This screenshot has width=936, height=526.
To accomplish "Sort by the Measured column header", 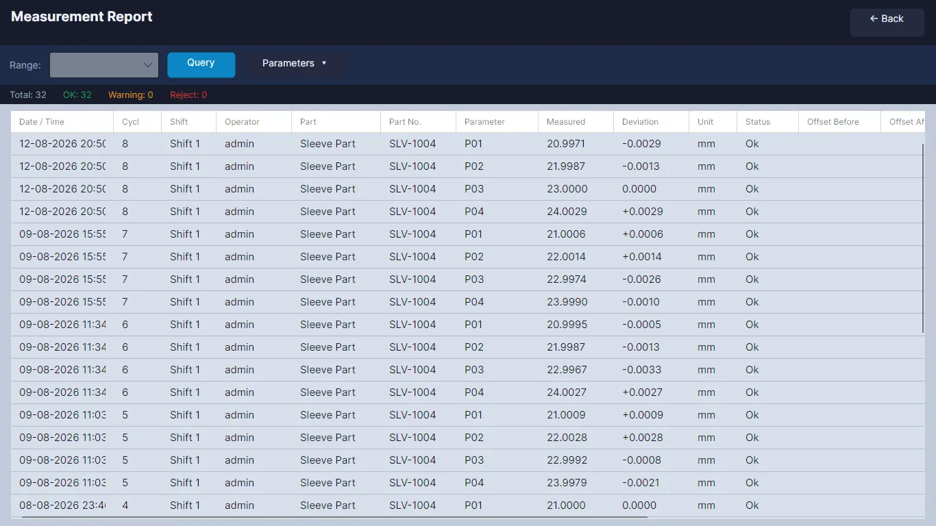I will 576,122.
